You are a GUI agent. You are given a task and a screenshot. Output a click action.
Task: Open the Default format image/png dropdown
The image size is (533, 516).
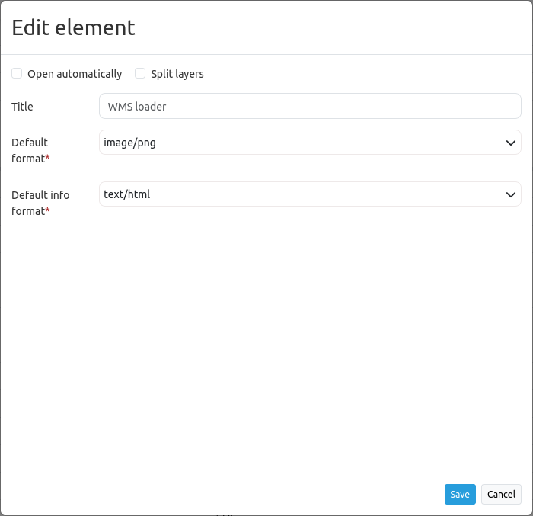305,143
